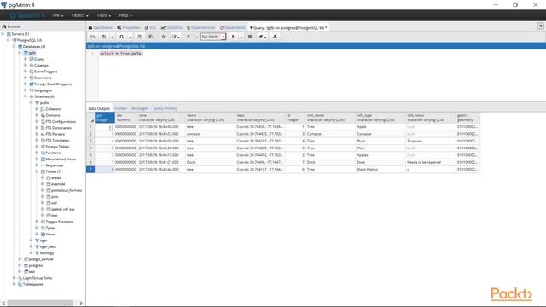This screenshot has width=546, height=307.
Task: Select the Tablespaces tree item
Action: point(32,284)
